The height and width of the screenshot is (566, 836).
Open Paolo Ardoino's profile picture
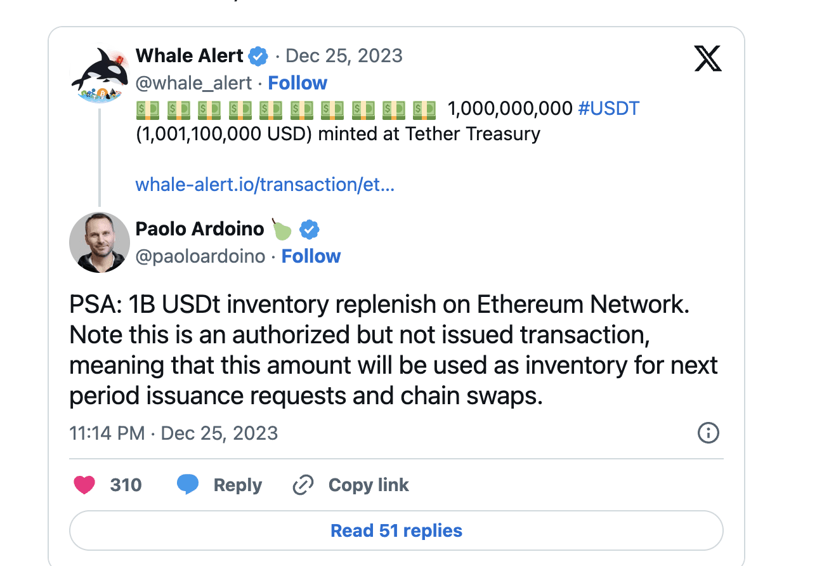coord(100,242)
